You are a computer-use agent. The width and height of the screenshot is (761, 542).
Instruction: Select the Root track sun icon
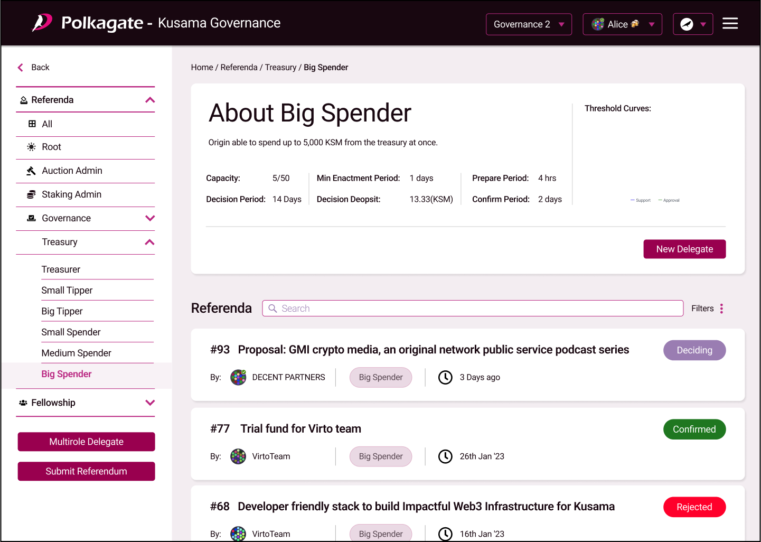(32, 147)
